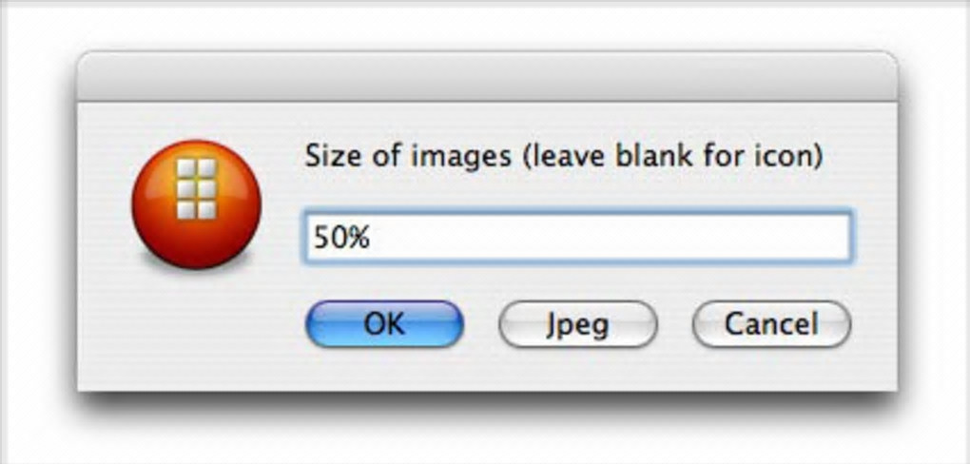Click blank dialog area below the orange icon

(x=195, y=333)
